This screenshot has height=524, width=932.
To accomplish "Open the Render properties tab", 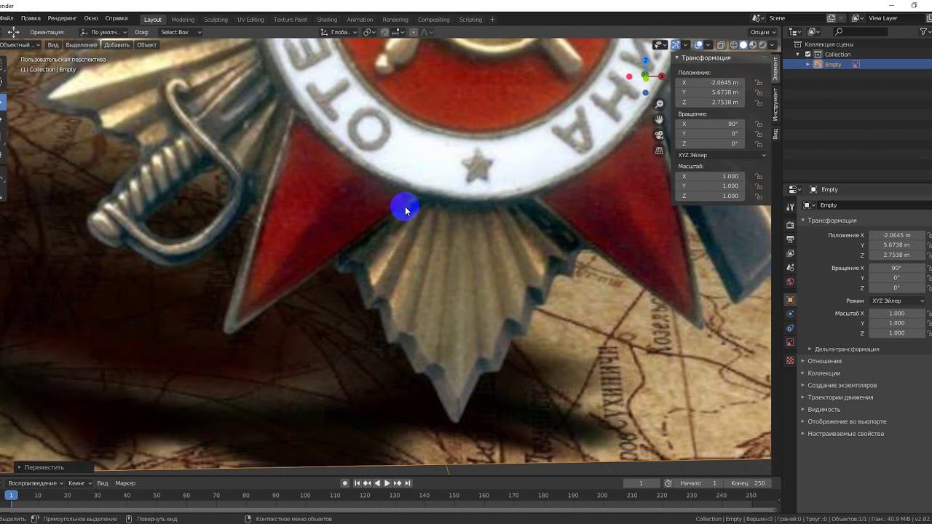I will (790, 225).
